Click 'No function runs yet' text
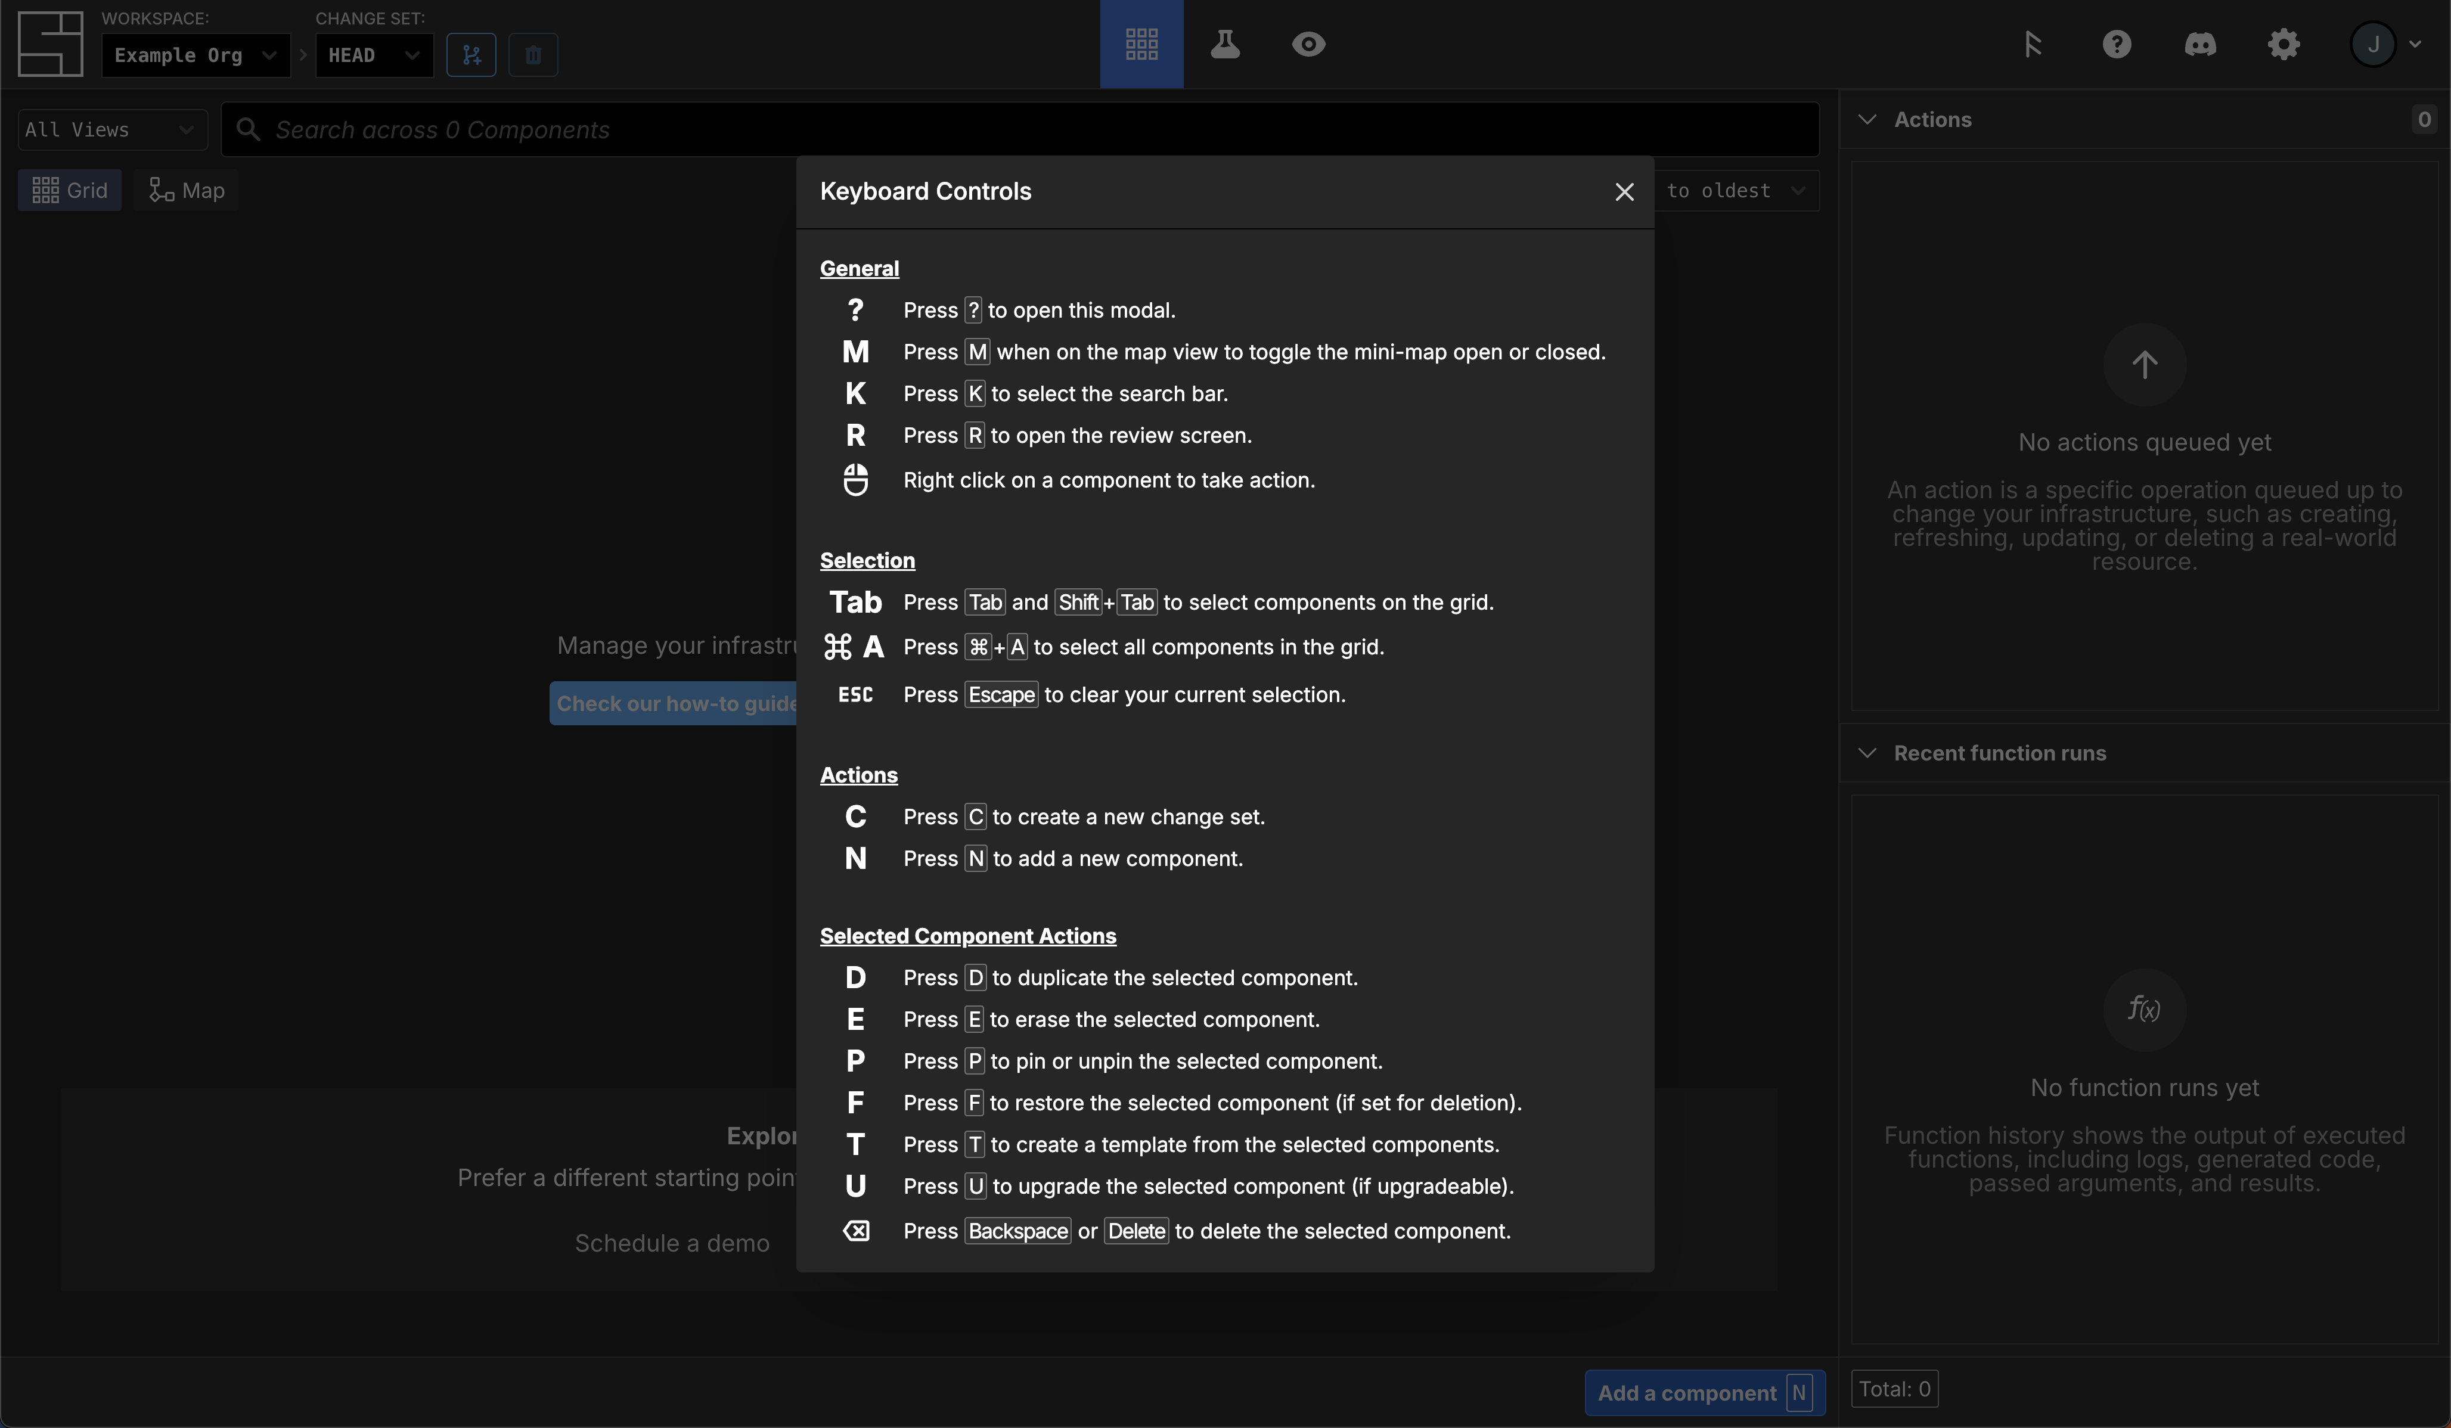Image resolution: width=2451 pixels, height=1428 pixels. click(2145, 1088)
